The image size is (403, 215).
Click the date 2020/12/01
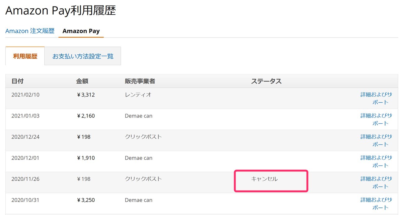(x=25, y=158)
